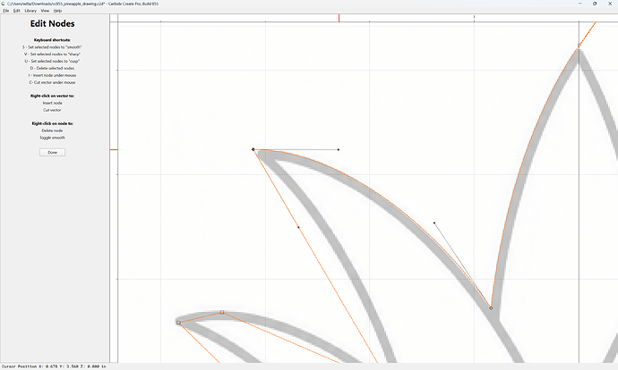Click the Carbide Create app icon in title bar
Viewport: 618px width, 370px height.
[4, 4]
